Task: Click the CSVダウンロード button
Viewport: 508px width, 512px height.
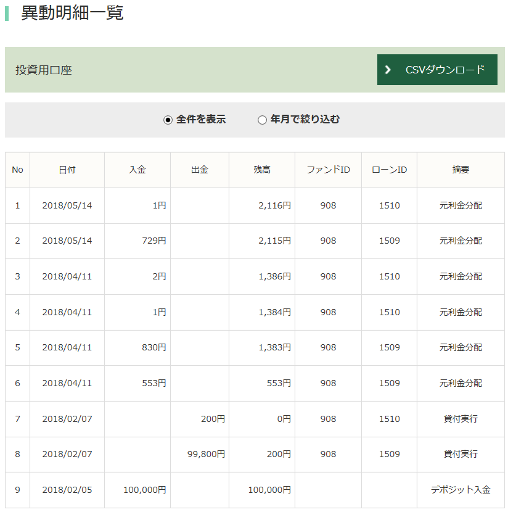Action: (x=437, y=70)
